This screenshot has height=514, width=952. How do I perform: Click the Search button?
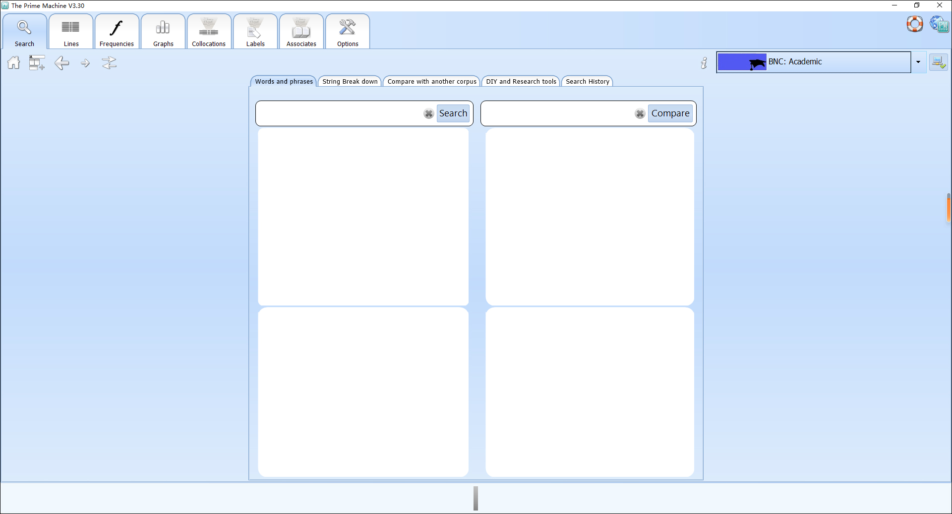tap(453, 113)
